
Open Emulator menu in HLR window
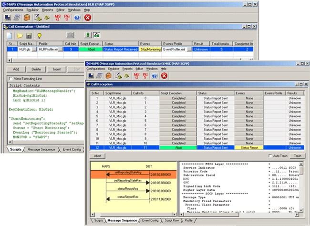(32, 10)
